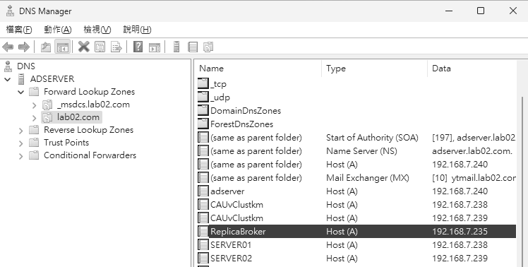The height and width of the screenshot is (267, 528).
Task: Select the SERVER02 host record name
Action: click(231, 259)
